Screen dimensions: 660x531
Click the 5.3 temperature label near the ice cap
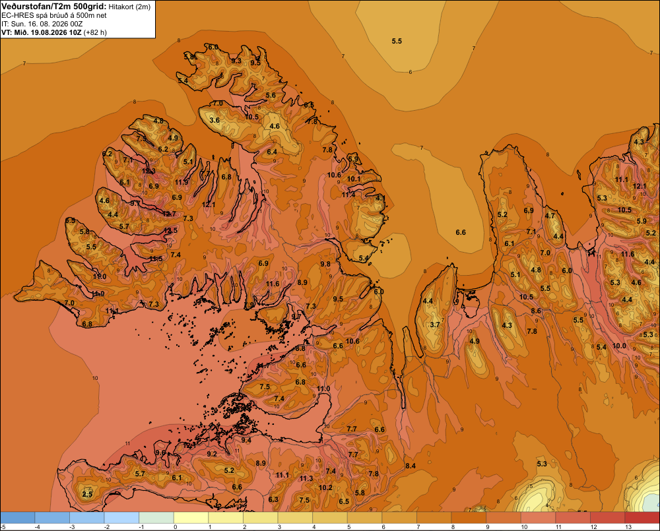coord(542,464)
